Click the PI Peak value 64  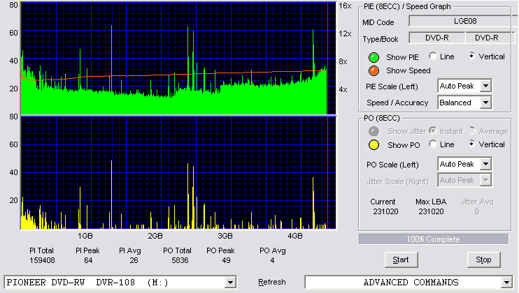88,261
